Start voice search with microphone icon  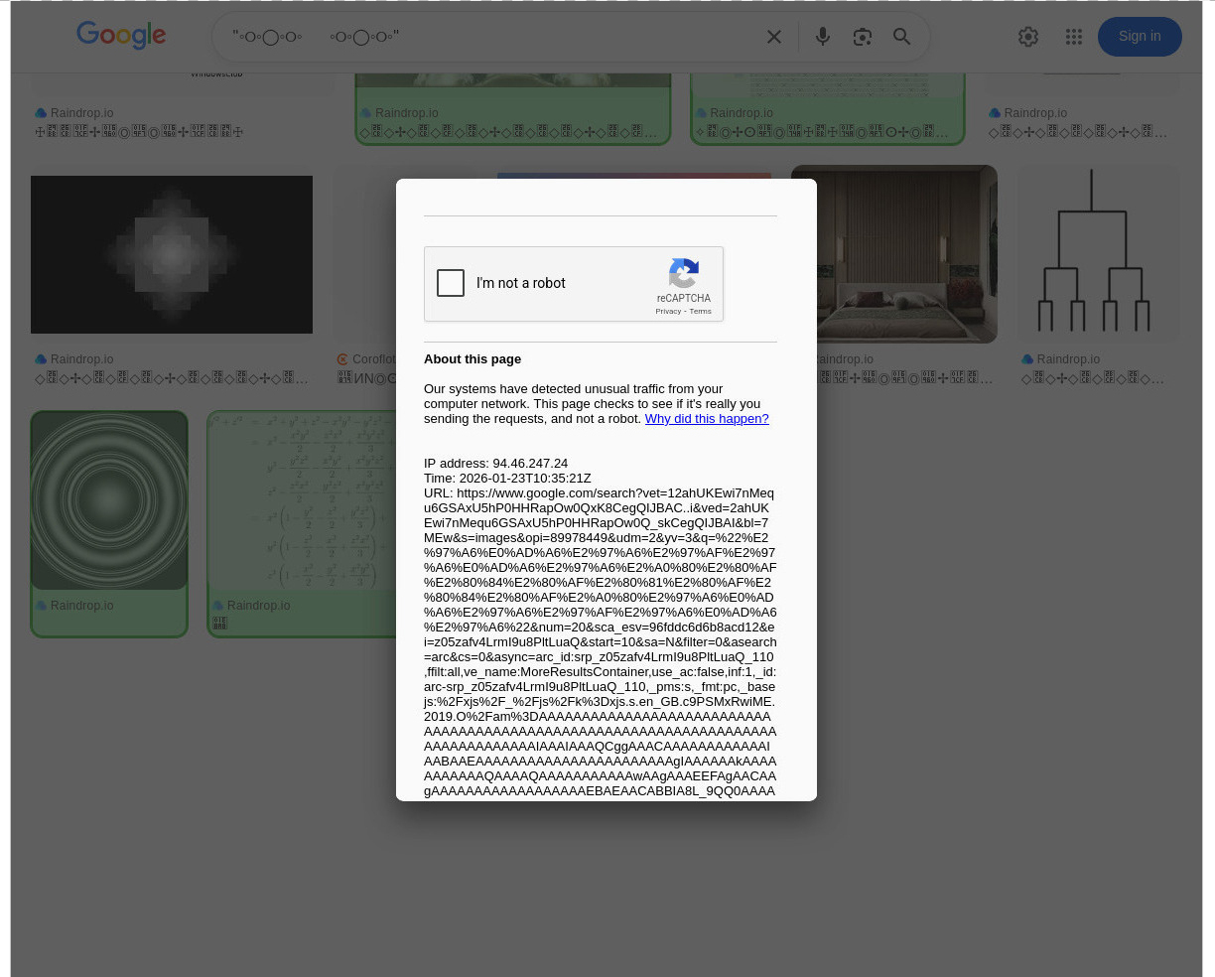(823, 37)
